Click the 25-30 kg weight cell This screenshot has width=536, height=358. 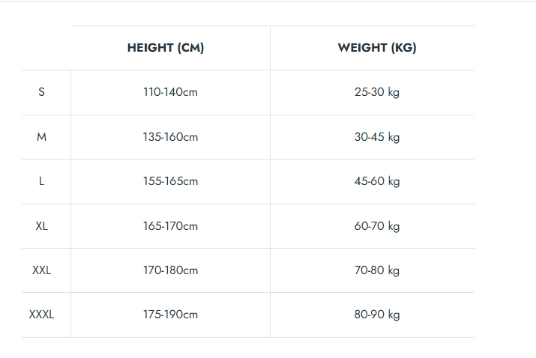pos(377,93)
